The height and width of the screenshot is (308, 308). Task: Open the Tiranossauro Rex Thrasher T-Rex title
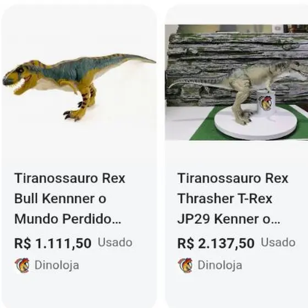(x=233, y=199)
